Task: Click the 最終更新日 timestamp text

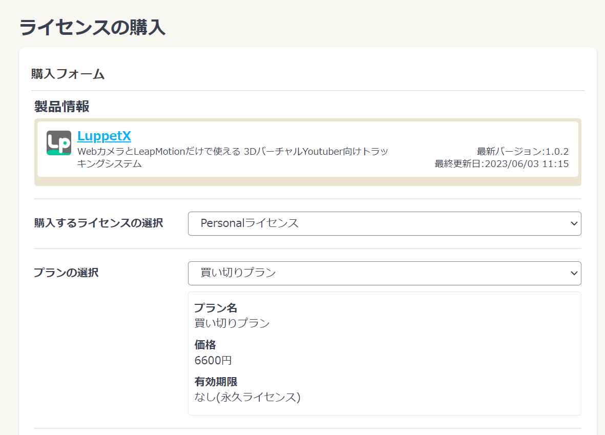Action: [x=502, y=164]
